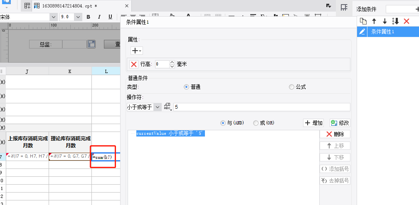419x205 pixels.
Task: Remove the row height property
Action: (x=133, y=64)
